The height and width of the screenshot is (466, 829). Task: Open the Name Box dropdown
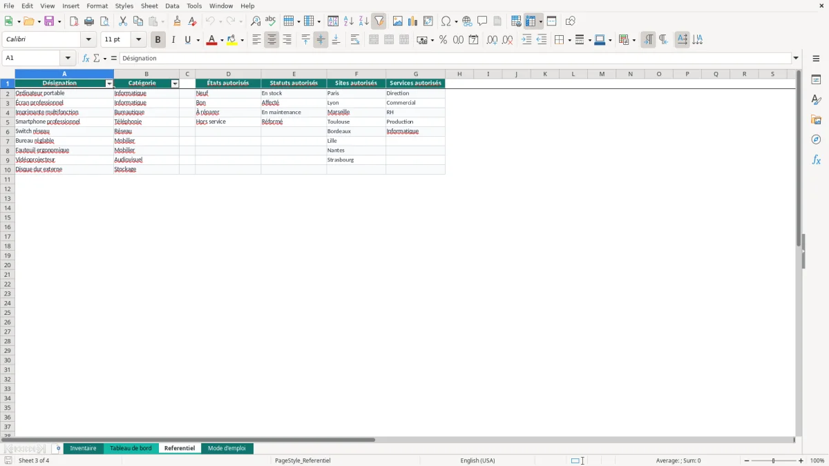pyautogui.click(x=68, y=58)
